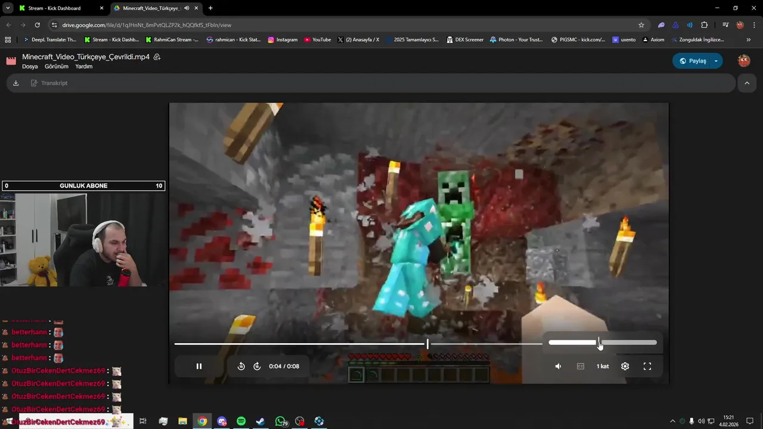Open the Google account avatar
Viewport: 763px width, 429px height.
pos(743,61)
